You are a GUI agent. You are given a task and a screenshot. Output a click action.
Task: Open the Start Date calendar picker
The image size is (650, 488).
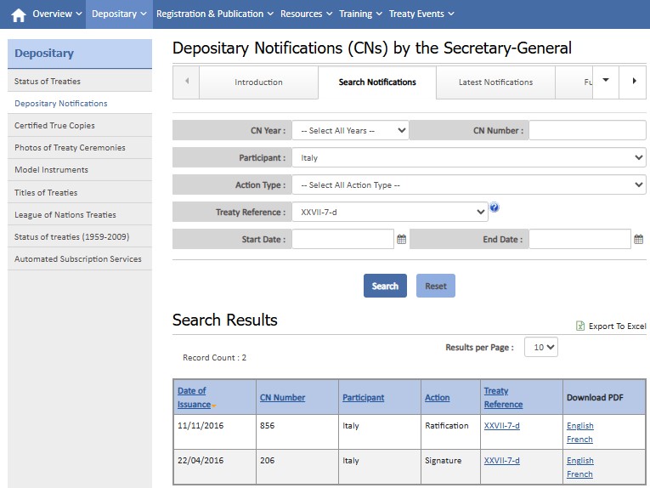click(401, 240)
